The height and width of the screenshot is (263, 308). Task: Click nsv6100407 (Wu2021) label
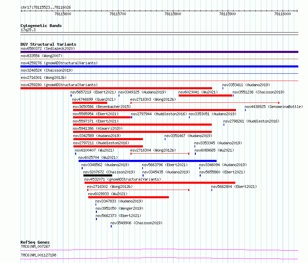[94, 150]
